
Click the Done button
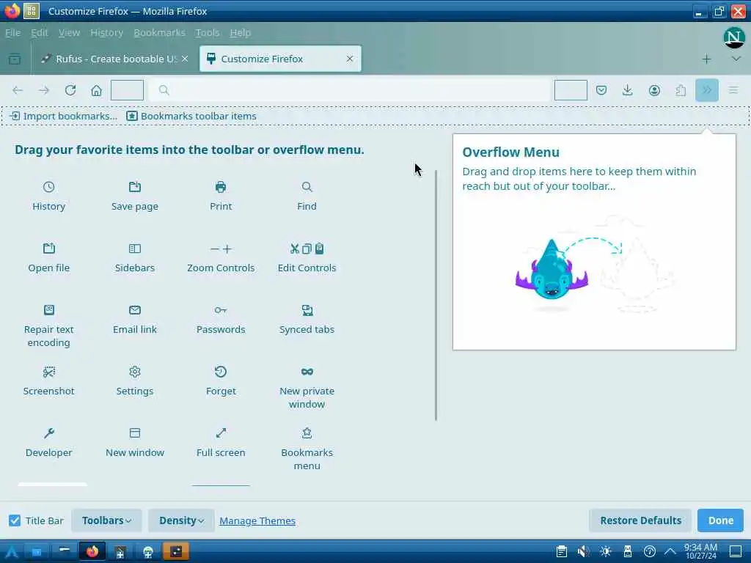[x=720, y=520]
